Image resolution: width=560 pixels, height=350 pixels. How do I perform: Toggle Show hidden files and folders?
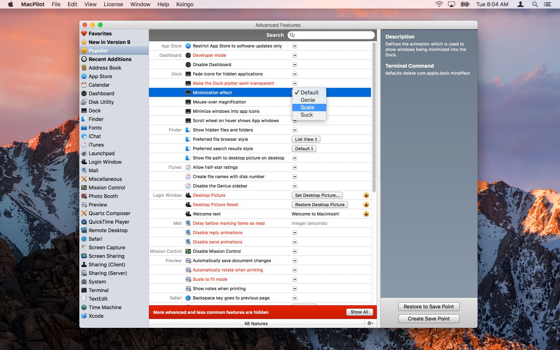pyautogui.click(x=294, y=130)
